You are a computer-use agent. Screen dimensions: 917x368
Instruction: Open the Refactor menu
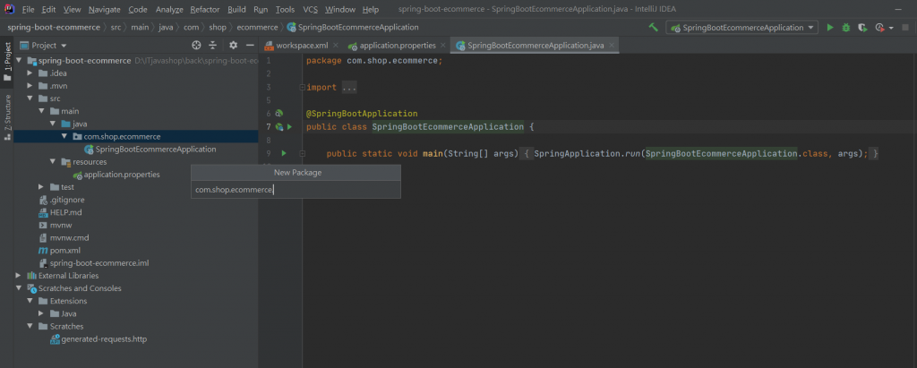[205, 9]
